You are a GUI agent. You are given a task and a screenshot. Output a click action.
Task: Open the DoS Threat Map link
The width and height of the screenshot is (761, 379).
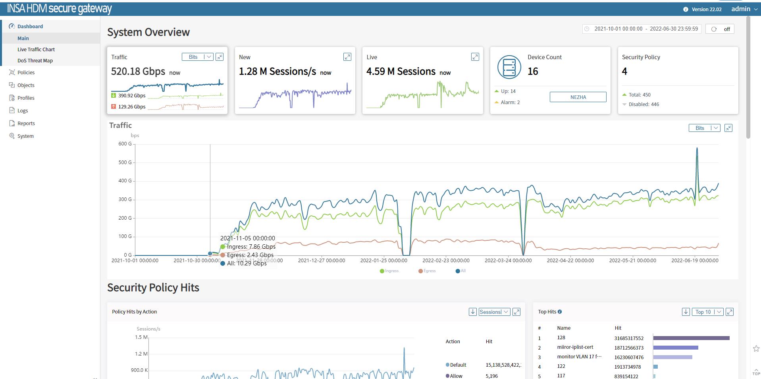click(x=35, y=61)
